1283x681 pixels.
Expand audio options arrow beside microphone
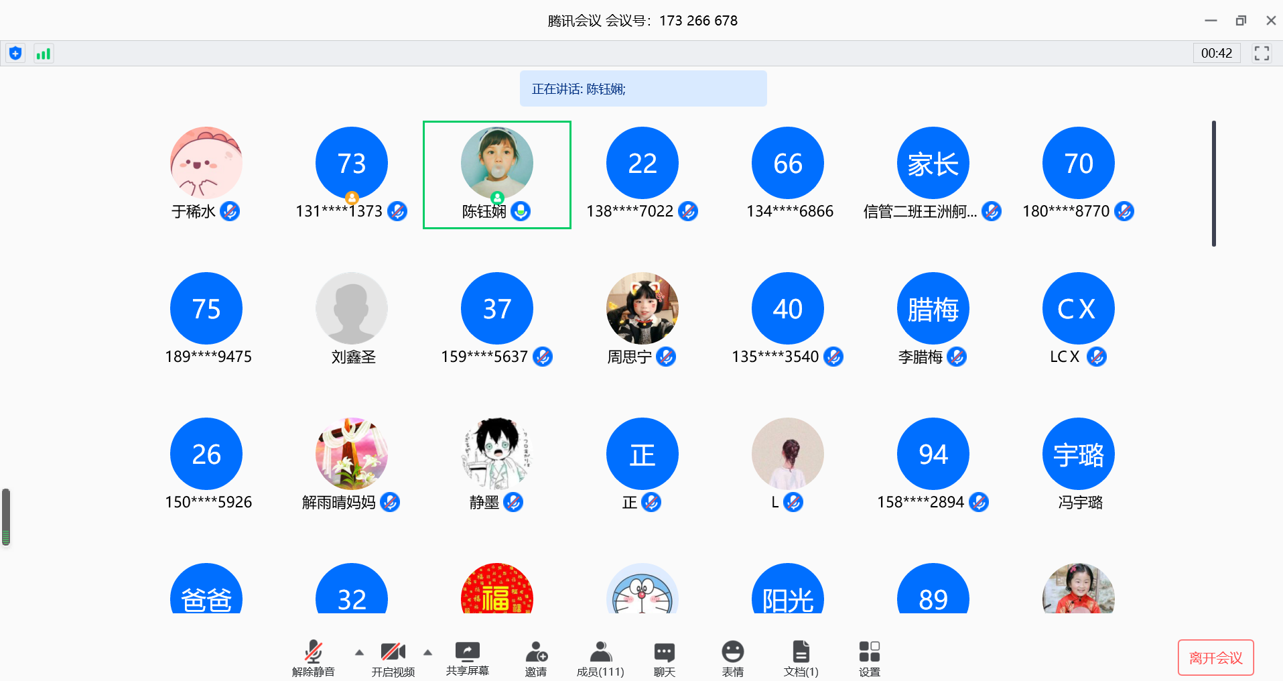pyautogui.click(x=359, y=652)
